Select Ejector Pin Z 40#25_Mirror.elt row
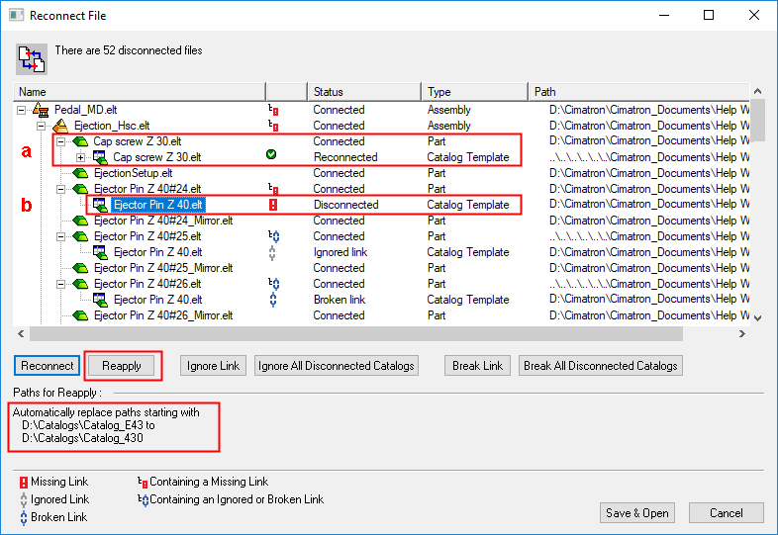This screenshot has width=778, height=535. pyautogui.click(x=163, y=268)
